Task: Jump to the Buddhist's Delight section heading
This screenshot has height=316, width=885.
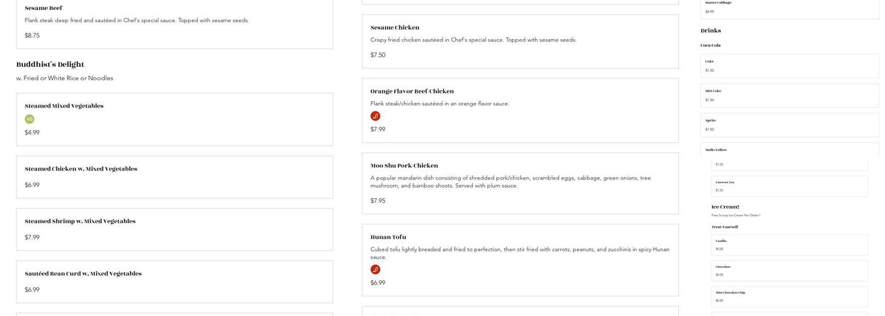Action: click(x=50, y=64)
